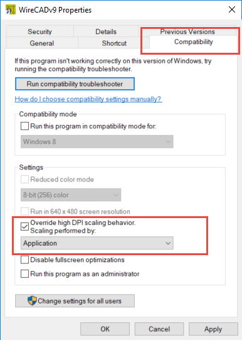Switch to the General tab
The image size is (242, 340).
click(x=42, y=43)
